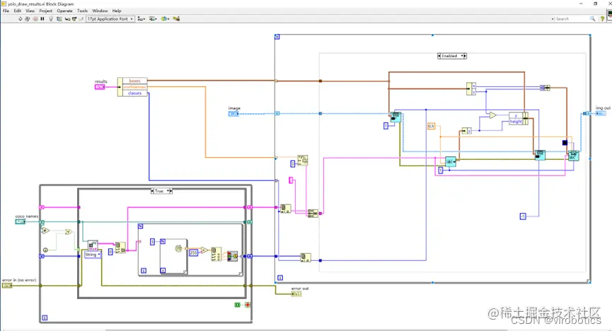Go to next Enabled subdiagram
Screen dimensions: 612x331
[x=465, y=56]
